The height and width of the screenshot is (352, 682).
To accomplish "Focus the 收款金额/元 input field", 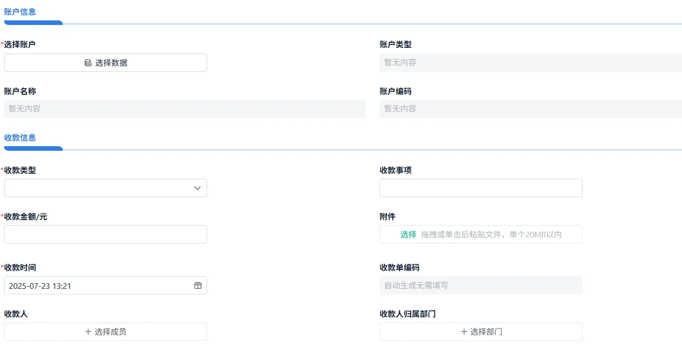I will click(x=105, y=234).
